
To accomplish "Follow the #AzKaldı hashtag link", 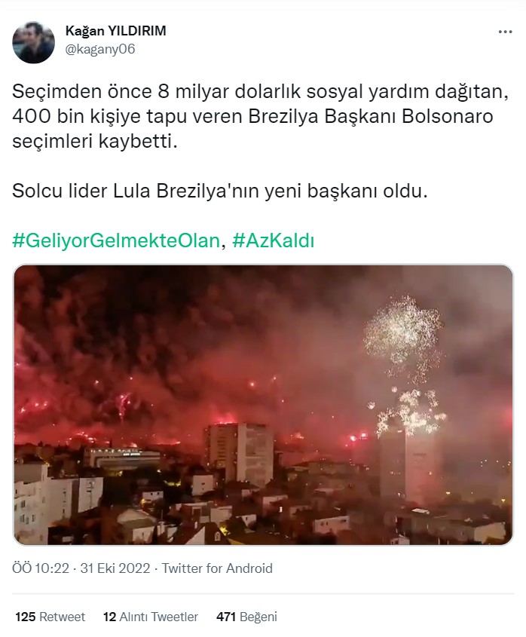I will 274,240.
